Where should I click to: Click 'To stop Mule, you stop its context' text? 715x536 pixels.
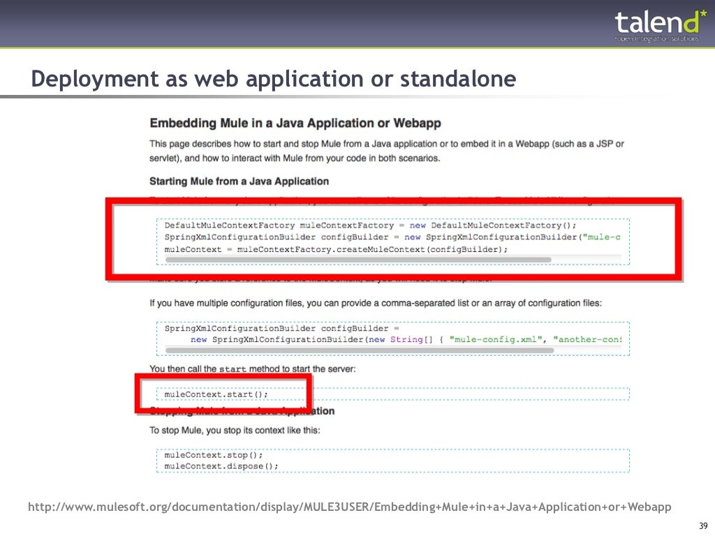tap(235, 430)
